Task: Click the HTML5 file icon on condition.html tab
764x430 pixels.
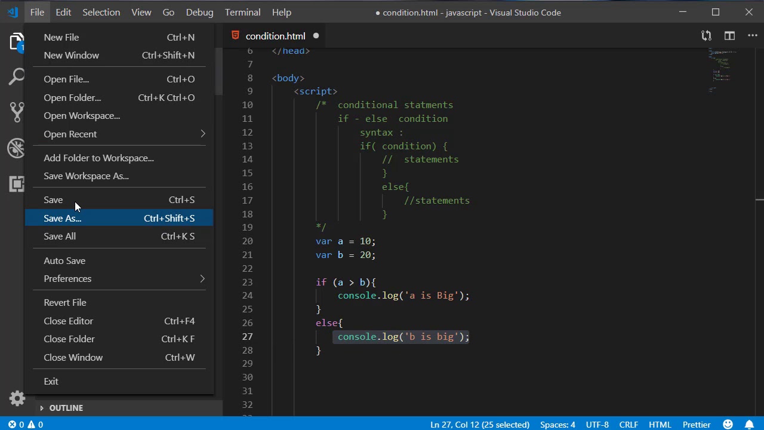Action: click(x=236, y=36)
